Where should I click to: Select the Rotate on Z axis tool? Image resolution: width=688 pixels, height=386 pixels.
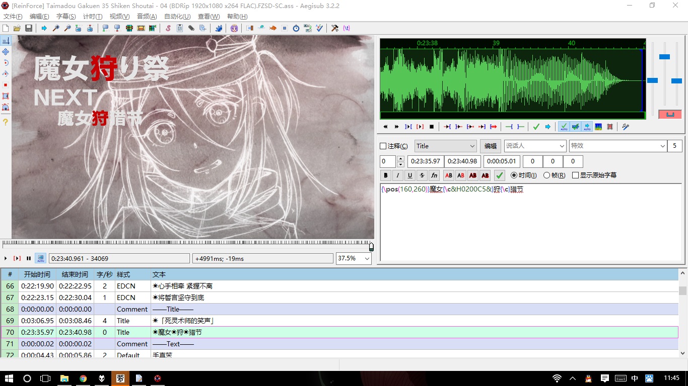click(x=6, y=63)
